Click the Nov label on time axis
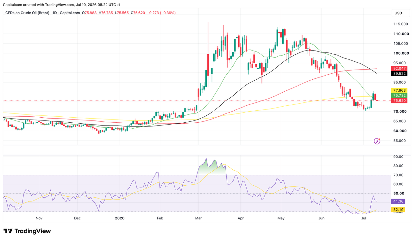Image resolution: width=414 pixels, height=240 pixels. [39, 218]
